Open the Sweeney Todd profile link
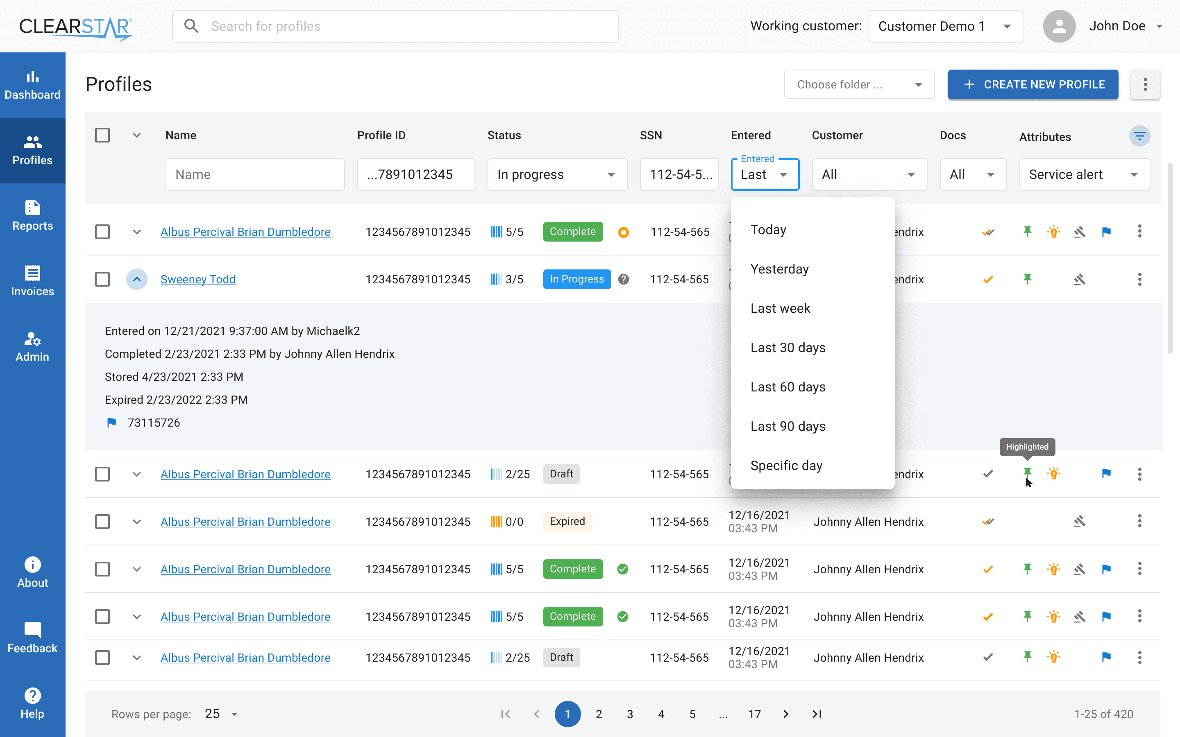Image resolution: width=1180 pixels, height=737 pixels. point(198,279)
